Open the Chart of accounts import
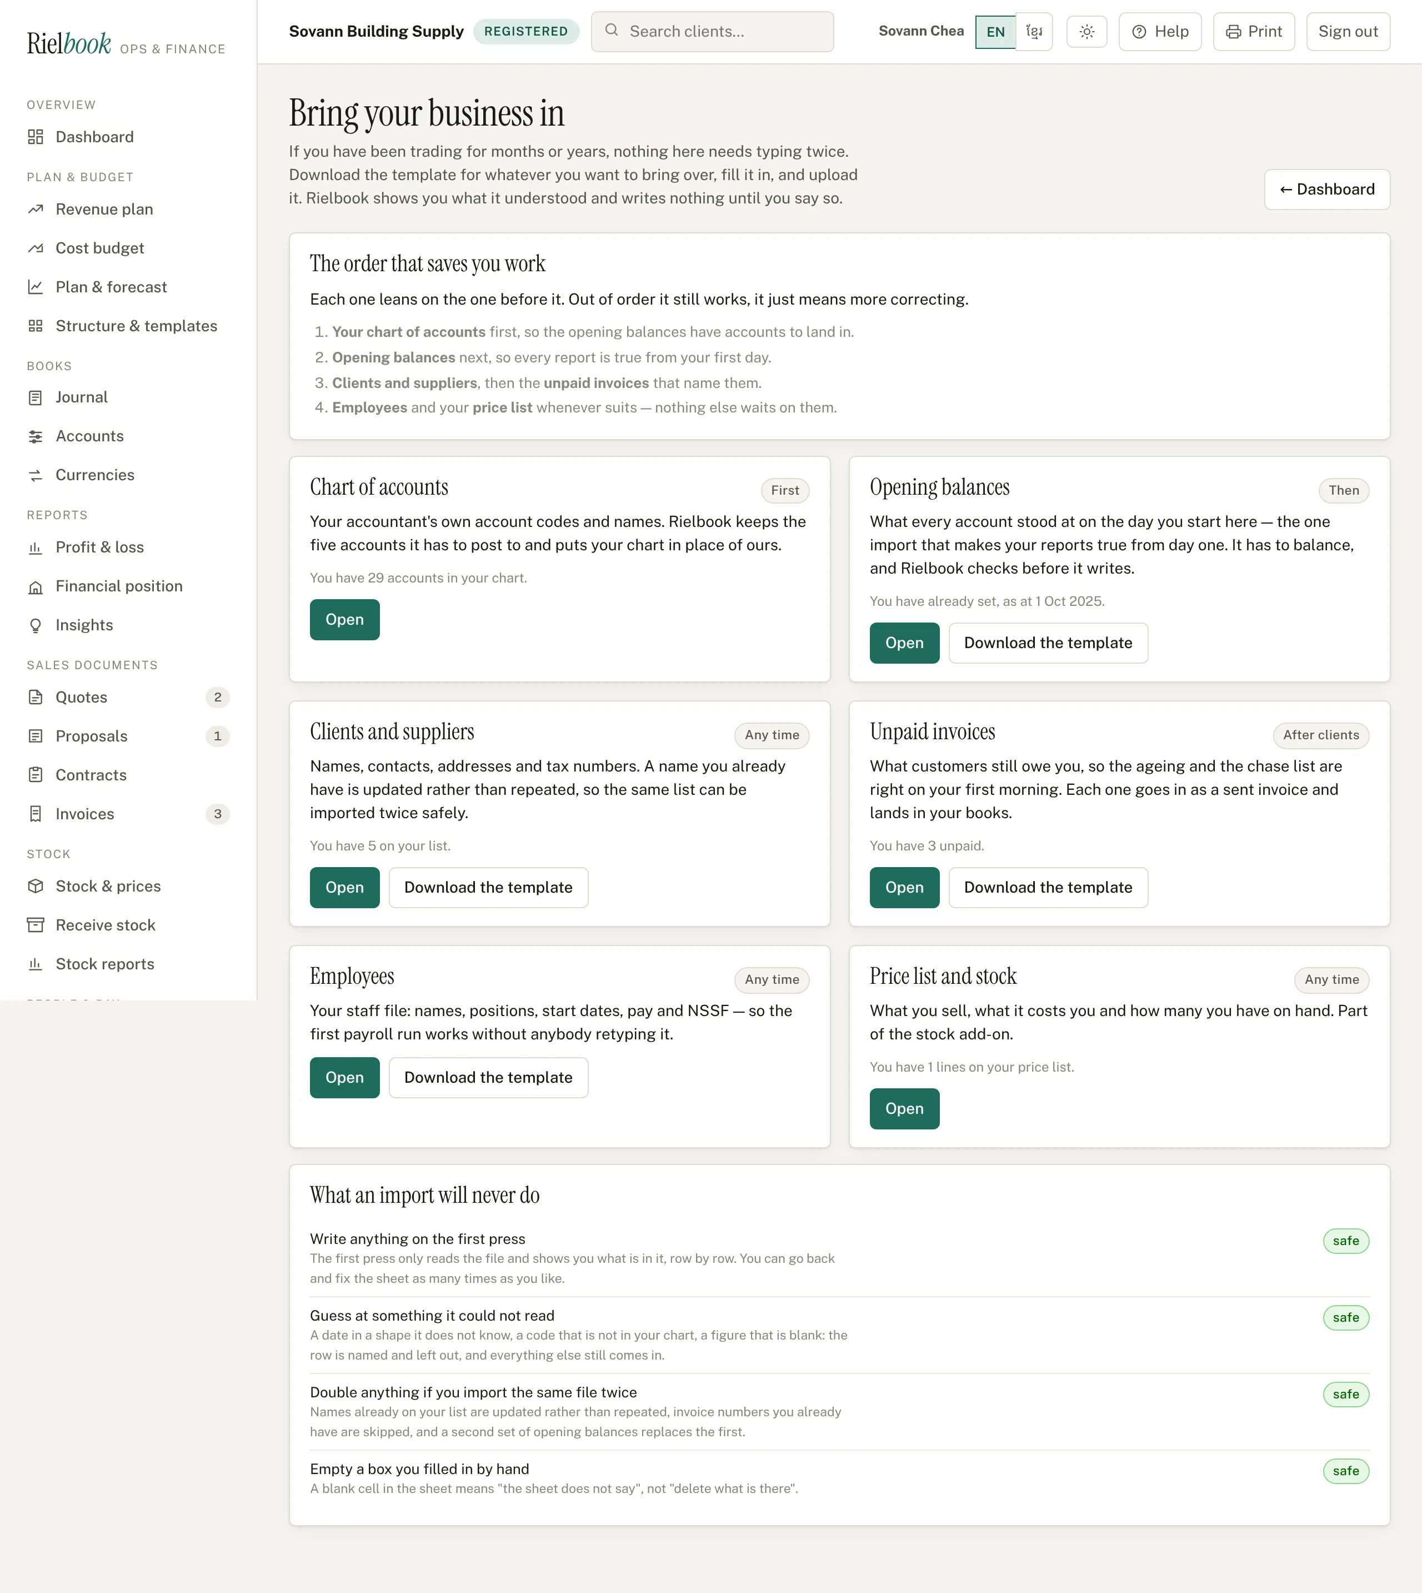 [344, 620]
